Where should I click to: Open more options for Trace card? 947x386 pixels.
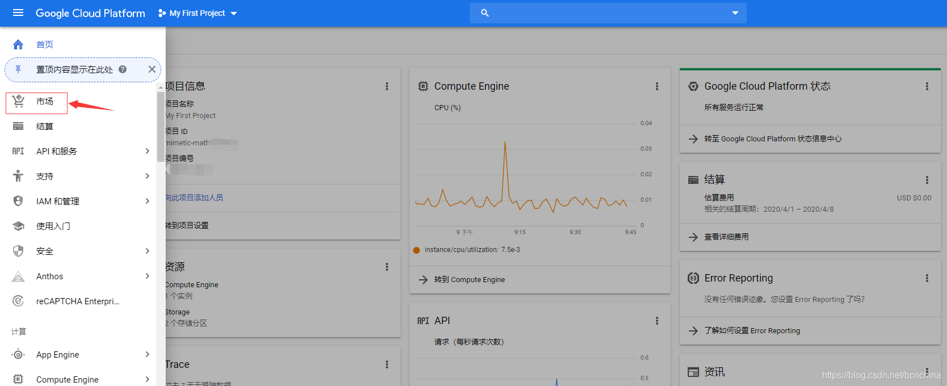pos(387,364)
